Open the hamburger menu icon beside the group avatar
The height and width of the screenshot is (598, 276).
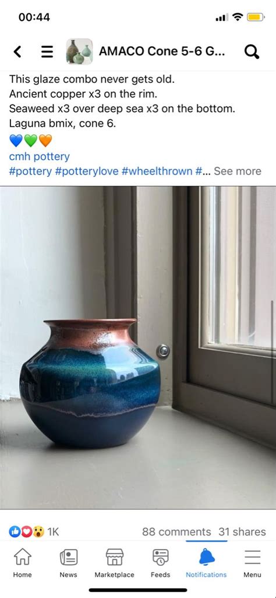click(x=47, y=51)
